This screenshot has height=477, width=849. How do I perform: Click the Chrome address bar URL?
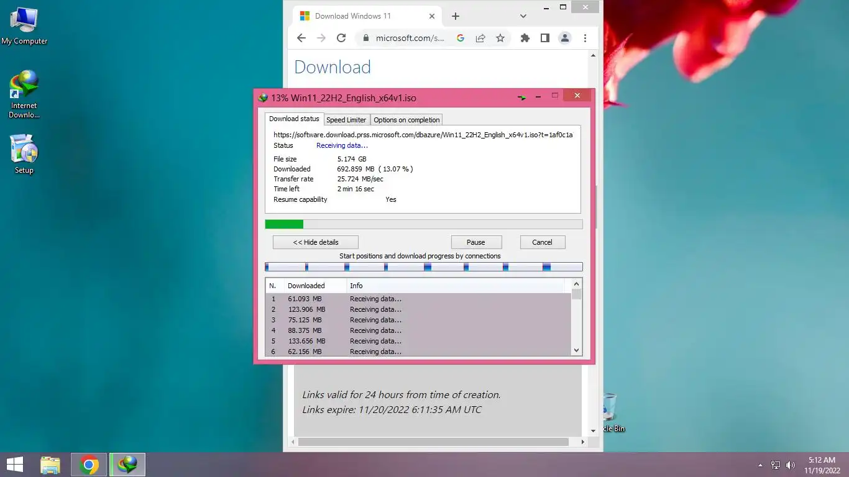pyautogui.click(x=410, y=38)
